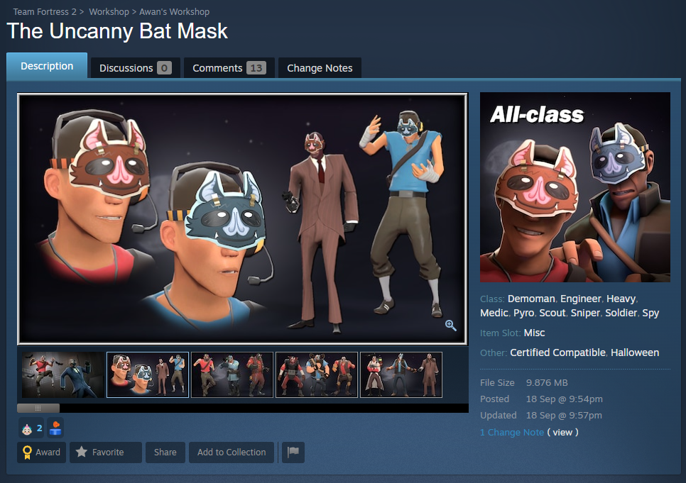Click the gold Award ribbon icon
Image resolution: width=686 pixels, height=483 pixels.
click(x=27, y=453)
